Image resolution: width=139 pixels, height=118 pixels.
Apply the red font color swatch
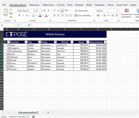pyautogui.click(x=46, y=16)
